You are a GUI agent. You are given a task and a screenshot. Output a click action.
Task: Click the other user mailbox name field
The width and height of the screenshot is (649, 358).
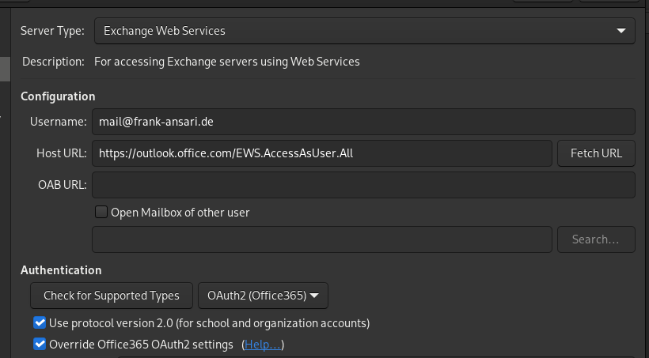(322, 239)
